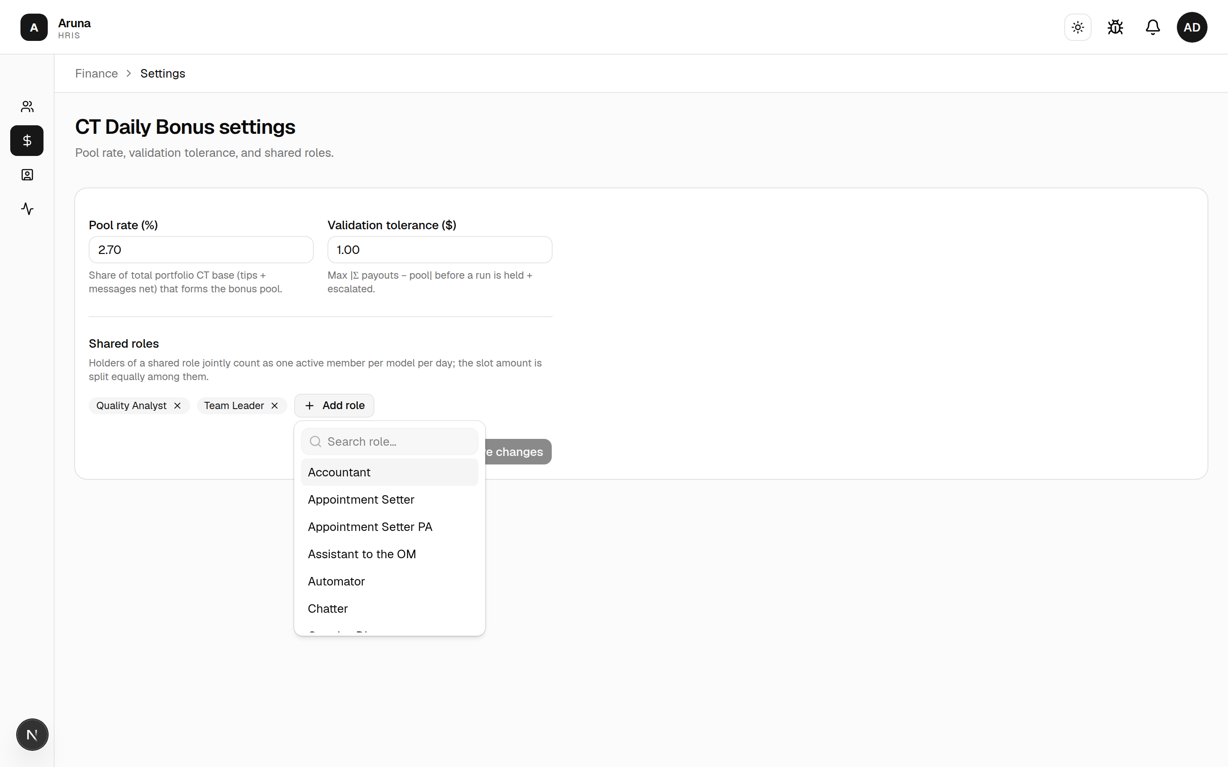Remove the Team Leader role chip
The width and height of the screenshot is (1228, 767).
275,406
